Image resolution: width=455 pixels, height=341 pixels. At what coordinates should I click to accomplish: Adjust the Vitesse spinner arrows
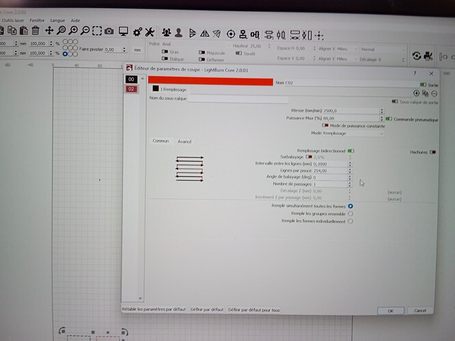tap(381, 110)
